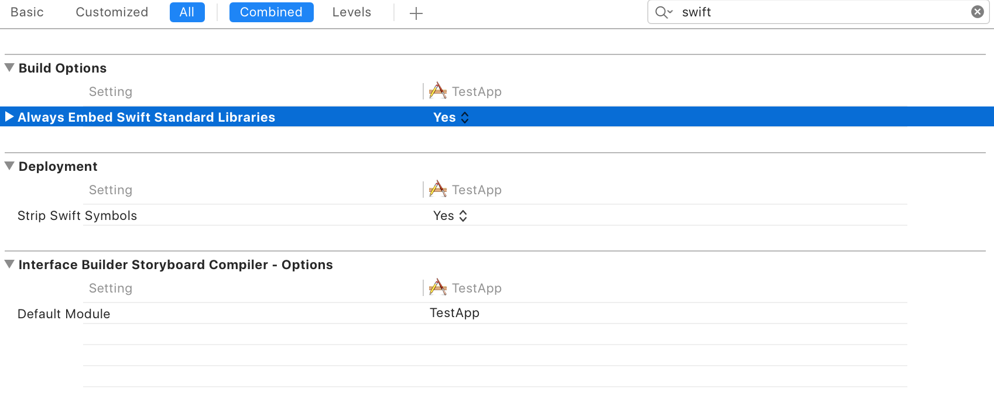This screenshot has height=399, width=994.
Task: Click the Build Options heading
Action: [63, 68]
